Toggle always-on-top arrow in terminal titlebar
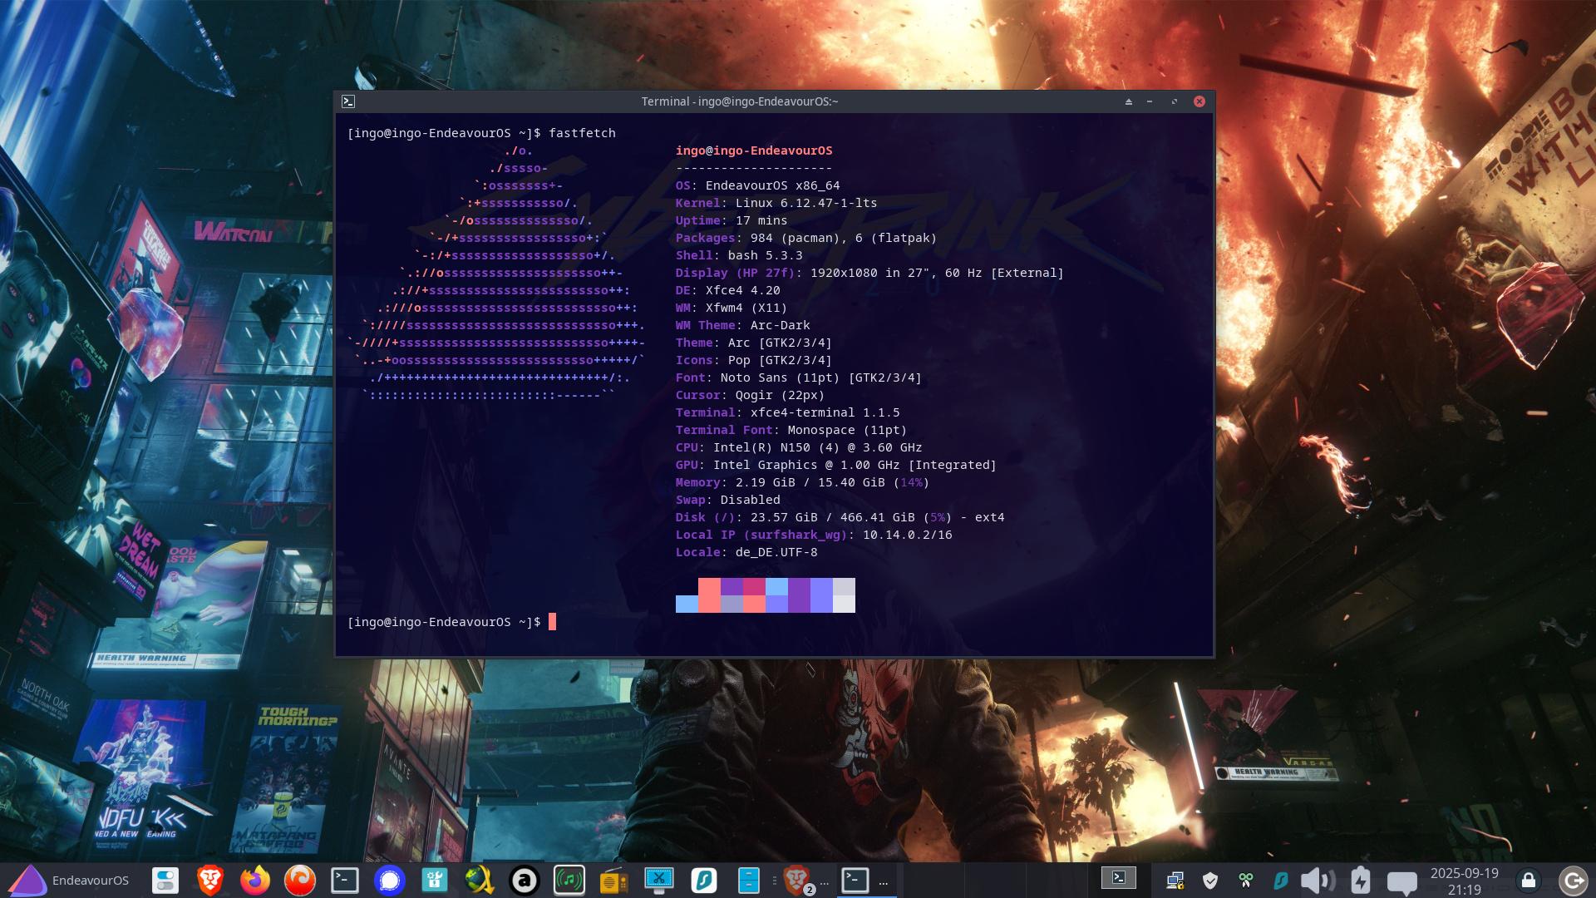The height and width of the screenshot is (898, 1596). pos(1128,101)
